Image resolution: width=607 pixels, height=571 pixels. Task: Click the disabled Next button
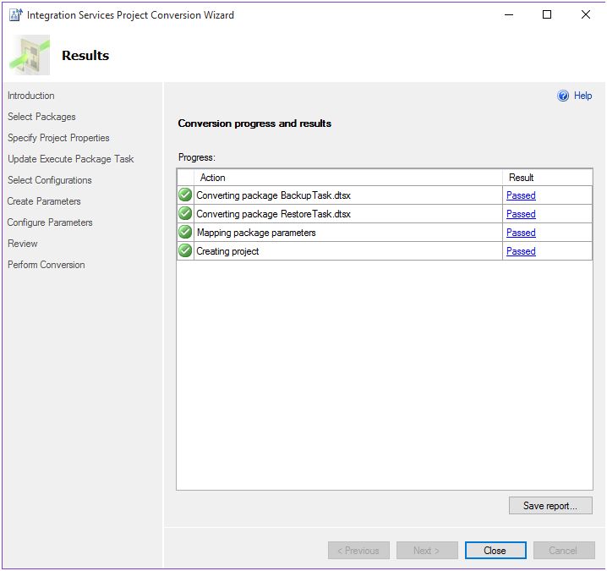pyautogui.click(x=427, y=551)
